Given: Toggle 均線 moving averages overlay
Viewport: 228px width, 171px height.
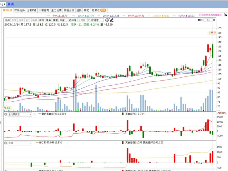Looking at the screenshot, I should 7,20.
